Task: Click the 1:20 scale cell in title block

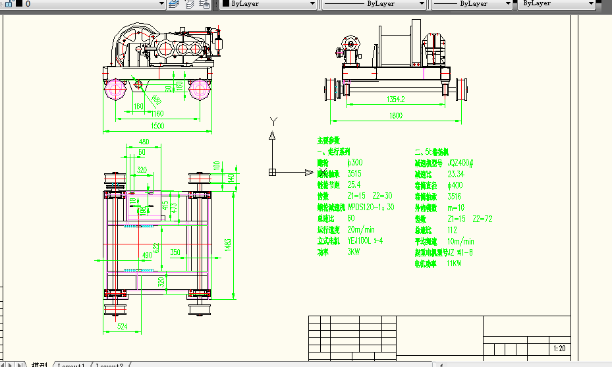Action: (559, 348)
